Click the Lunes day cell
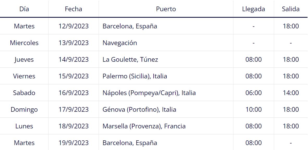 [x=24, y=126]
